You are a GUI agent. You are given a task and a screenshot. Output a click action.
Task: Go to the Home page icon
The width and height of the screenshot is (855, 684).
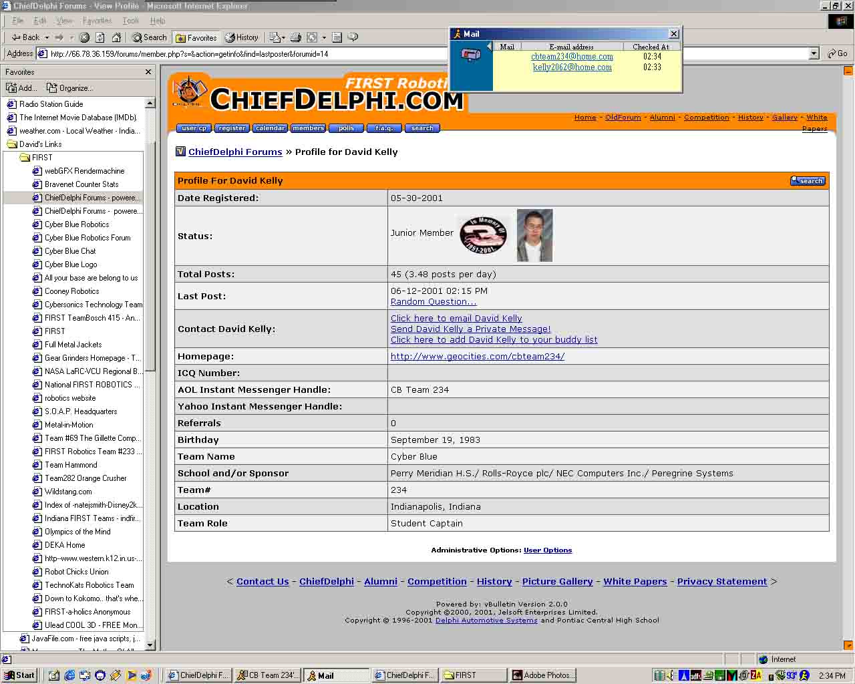pos(116,37)
